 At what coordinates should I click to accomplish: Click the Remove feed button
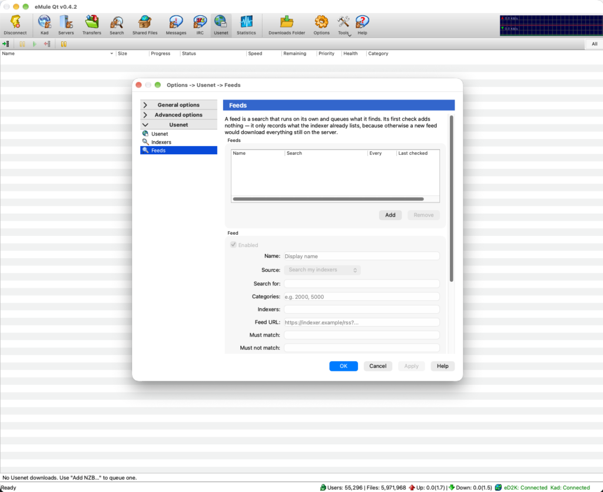(x=423, y=215)
